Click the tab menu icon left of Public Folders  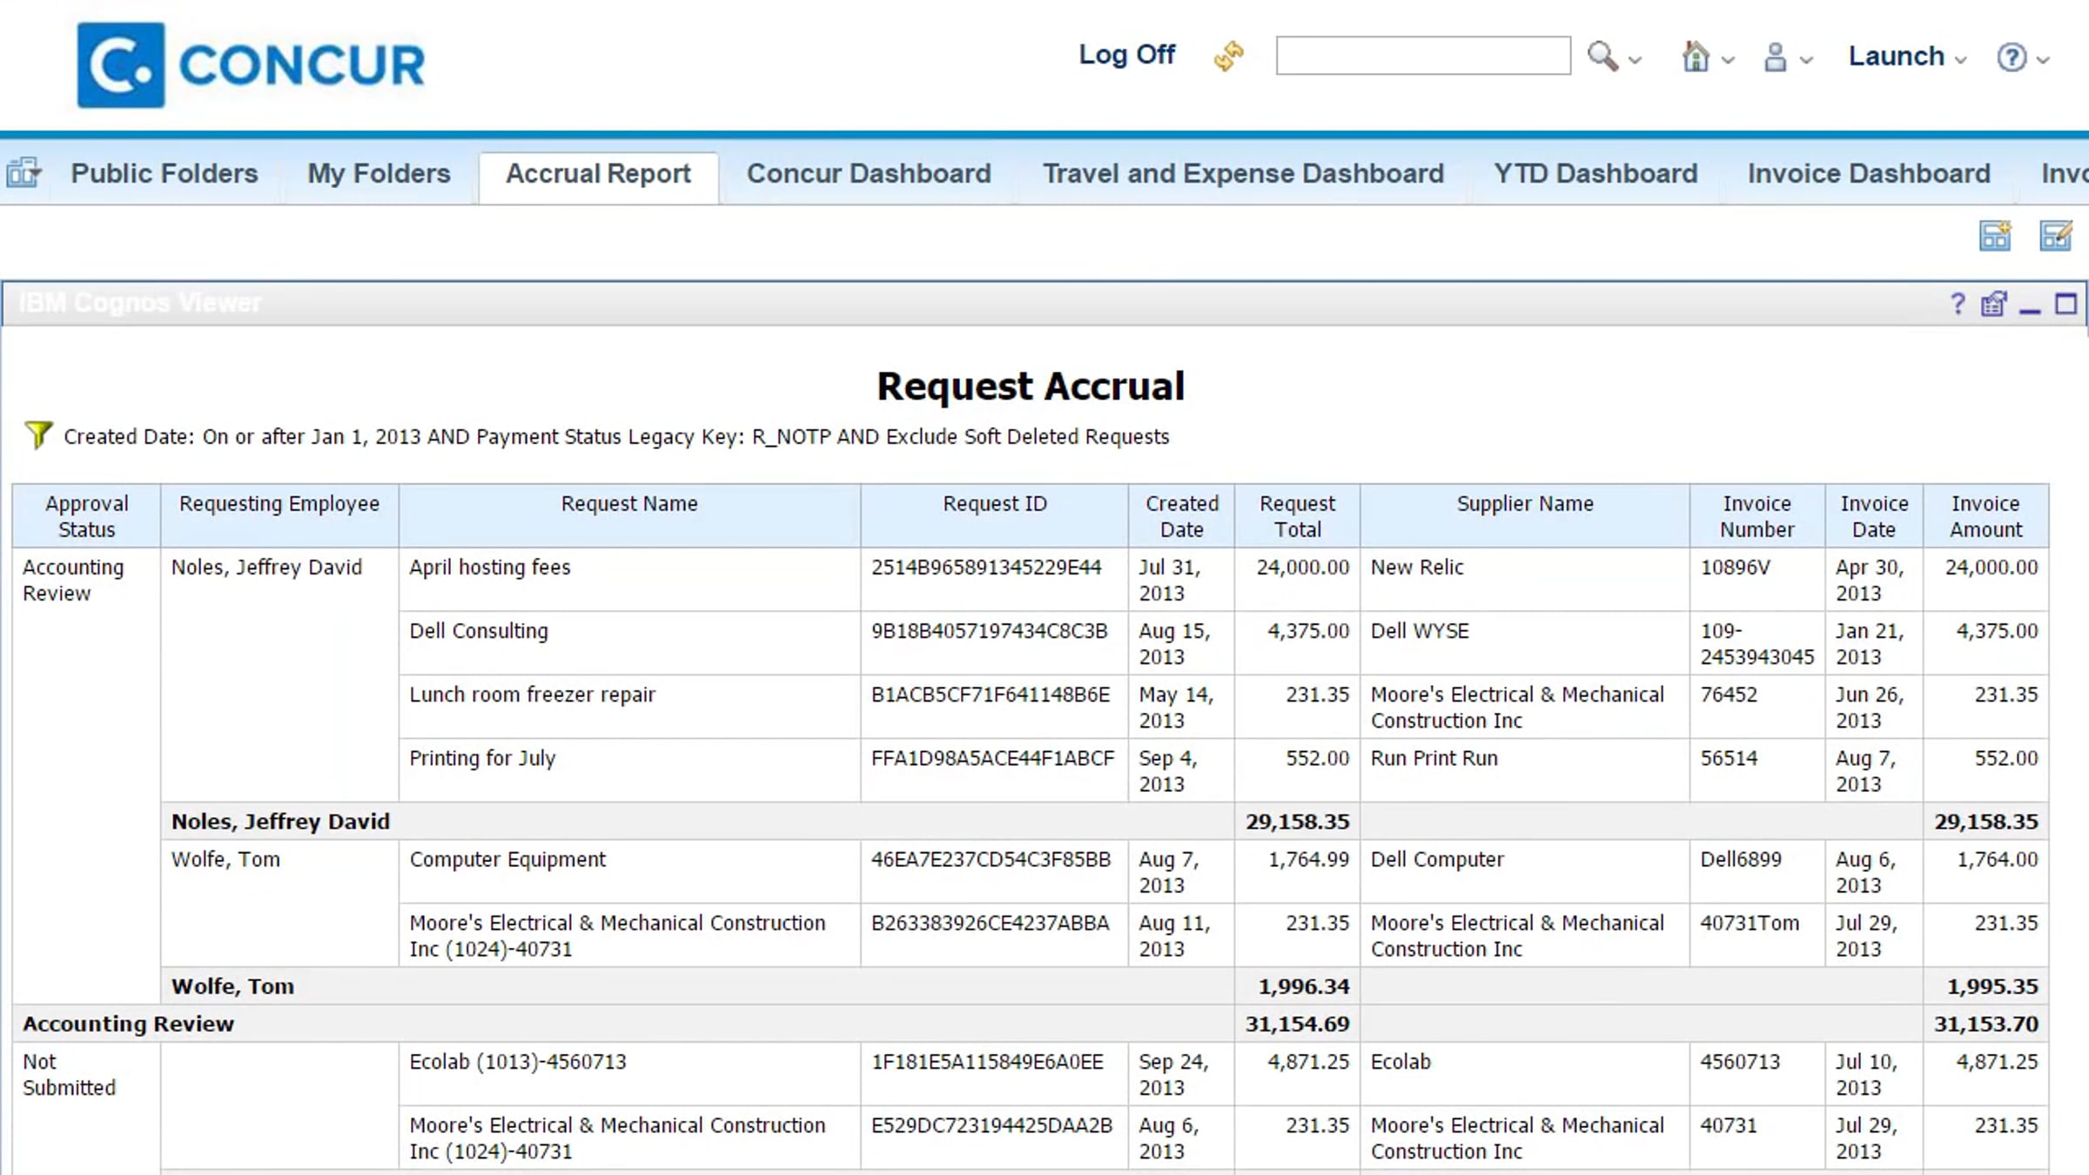click(x=24, y=173)
